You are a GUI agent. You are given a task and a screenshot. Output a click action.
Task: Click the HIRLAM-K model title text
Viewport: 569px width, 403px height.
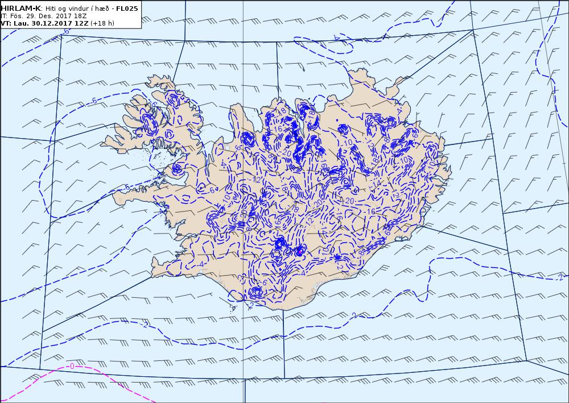pos(21,9)
